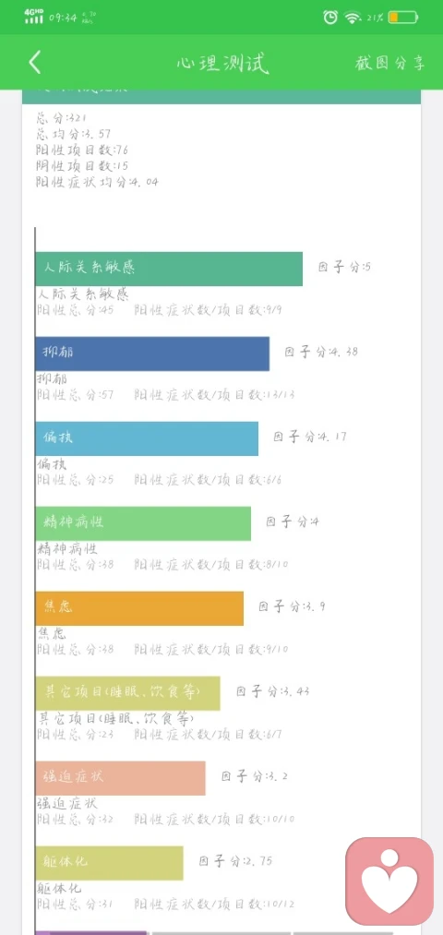Viewport: 443px width, 935px height.
Task: Tap the salmon 强迫症状 bar
Action: 120,777
